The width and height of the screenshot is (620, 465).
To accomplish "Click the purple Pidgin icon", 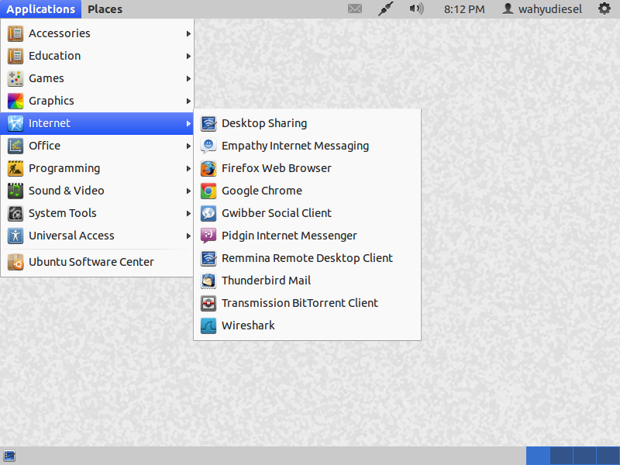I will [208, 236].
